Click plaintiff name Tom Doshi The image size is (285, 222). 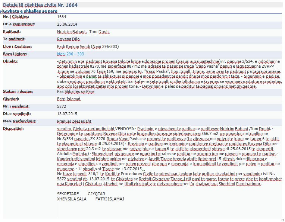click(100, 32)
